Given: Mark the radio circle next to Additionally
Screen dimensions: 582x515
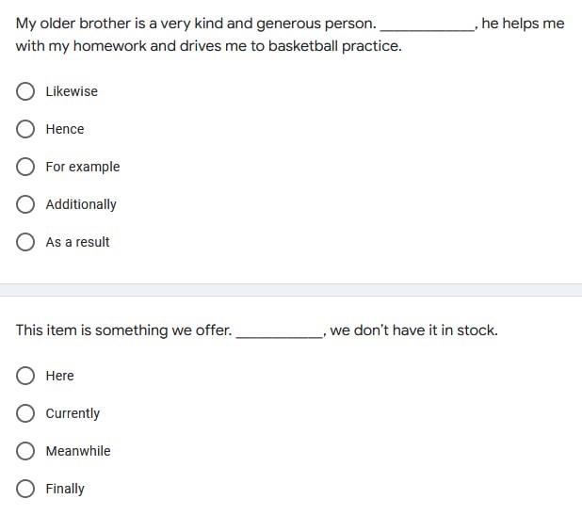Looking at the screenshot, I should coord(25,204).
